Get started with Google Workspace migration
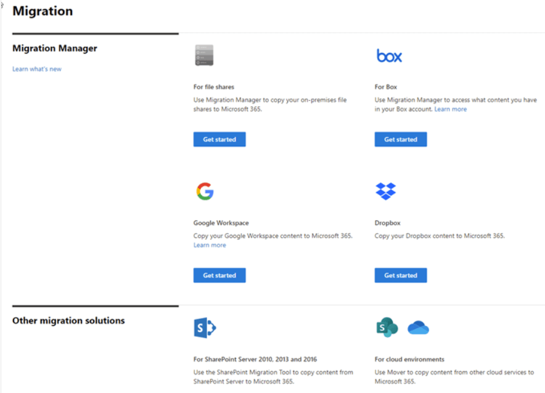The image size is (545, 393). point(219,275)
